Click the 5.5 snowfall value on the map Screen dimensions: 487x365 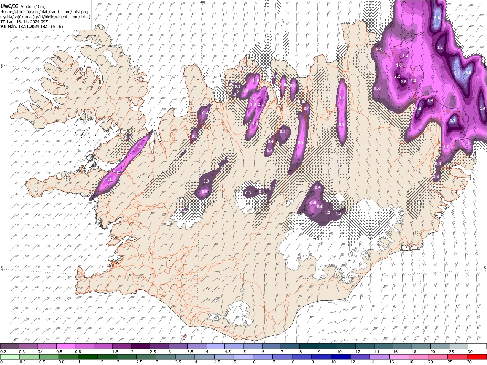pos(468,73)
